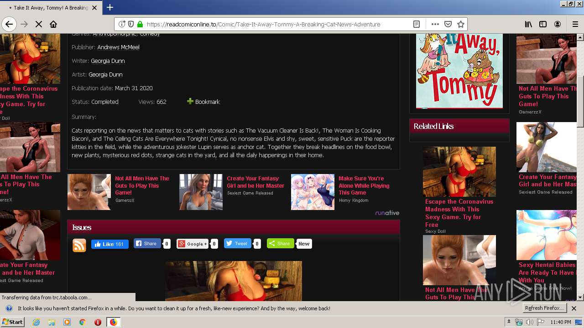Save page to Pocket icon
The image size is (584, 328).
click(448, 24)
